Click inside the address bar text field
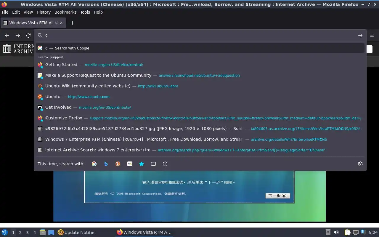Viewport: 379px width, 237px height. [200, 36]
